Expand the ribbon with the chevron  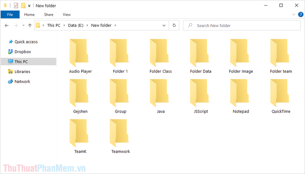pos(294,14)
